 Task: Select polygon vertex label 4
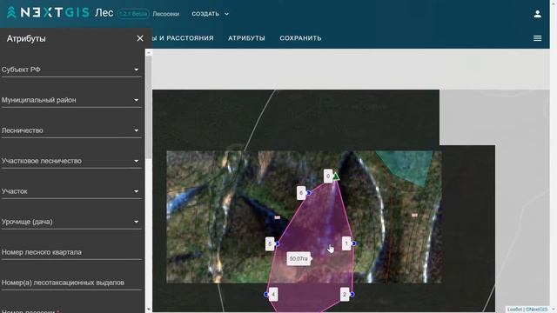coord(273,294)
